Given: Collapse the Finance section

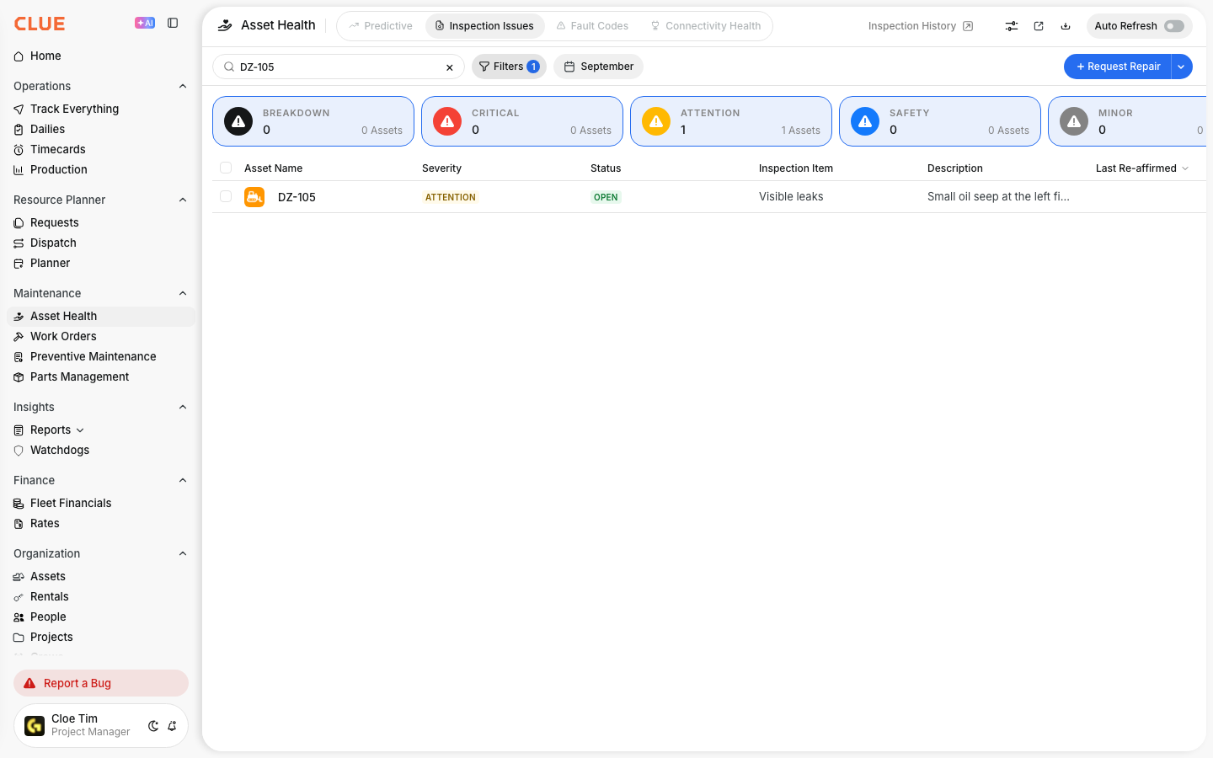Looking at the screenshot, I should tap(183, 480).
